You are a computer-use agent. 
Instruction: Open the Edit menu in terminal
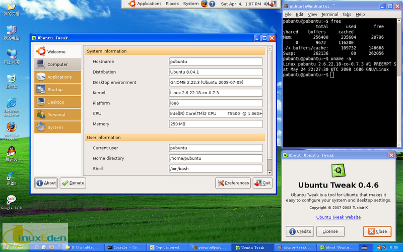point(299,15)
